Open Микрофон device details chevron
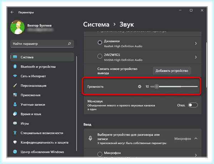This screenshot has width=214, height=164. pos(196,155)
